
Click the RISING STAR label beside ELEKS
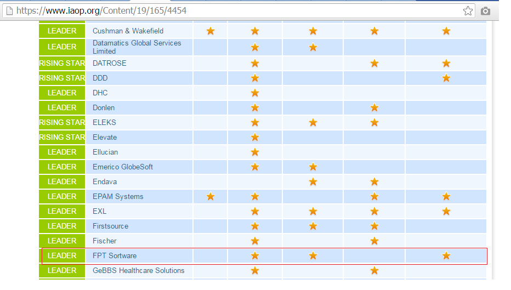click(62, 122)
